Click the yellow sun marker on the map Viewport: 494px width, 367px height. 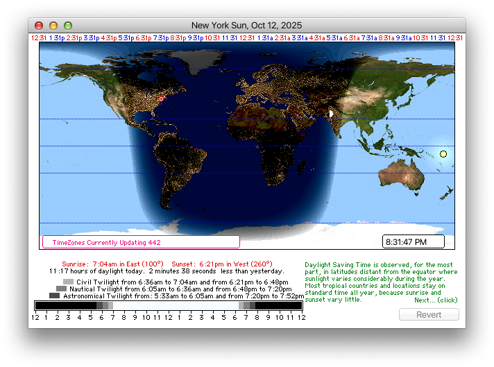(x=443, y=154)
